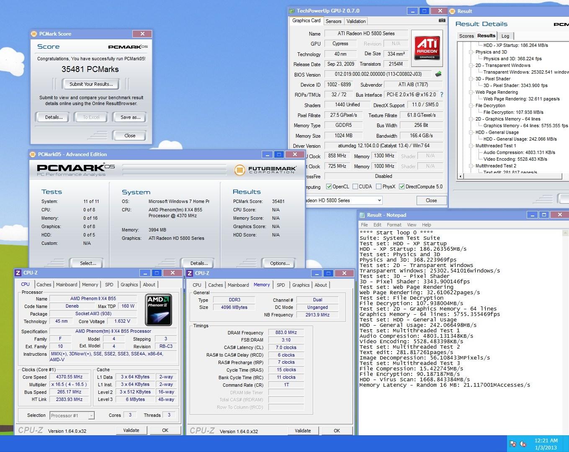Maximize the Result - Notepad window

[x=544, y=215]
